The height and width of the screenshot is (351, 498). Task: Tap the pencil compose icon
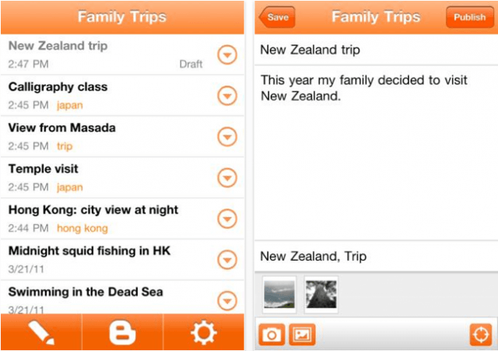click(x=40, y=332)
